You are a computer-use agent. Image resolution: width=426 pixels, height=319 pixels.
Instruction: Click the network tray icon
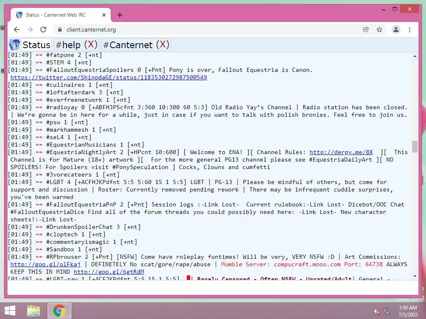coord(387,311)
